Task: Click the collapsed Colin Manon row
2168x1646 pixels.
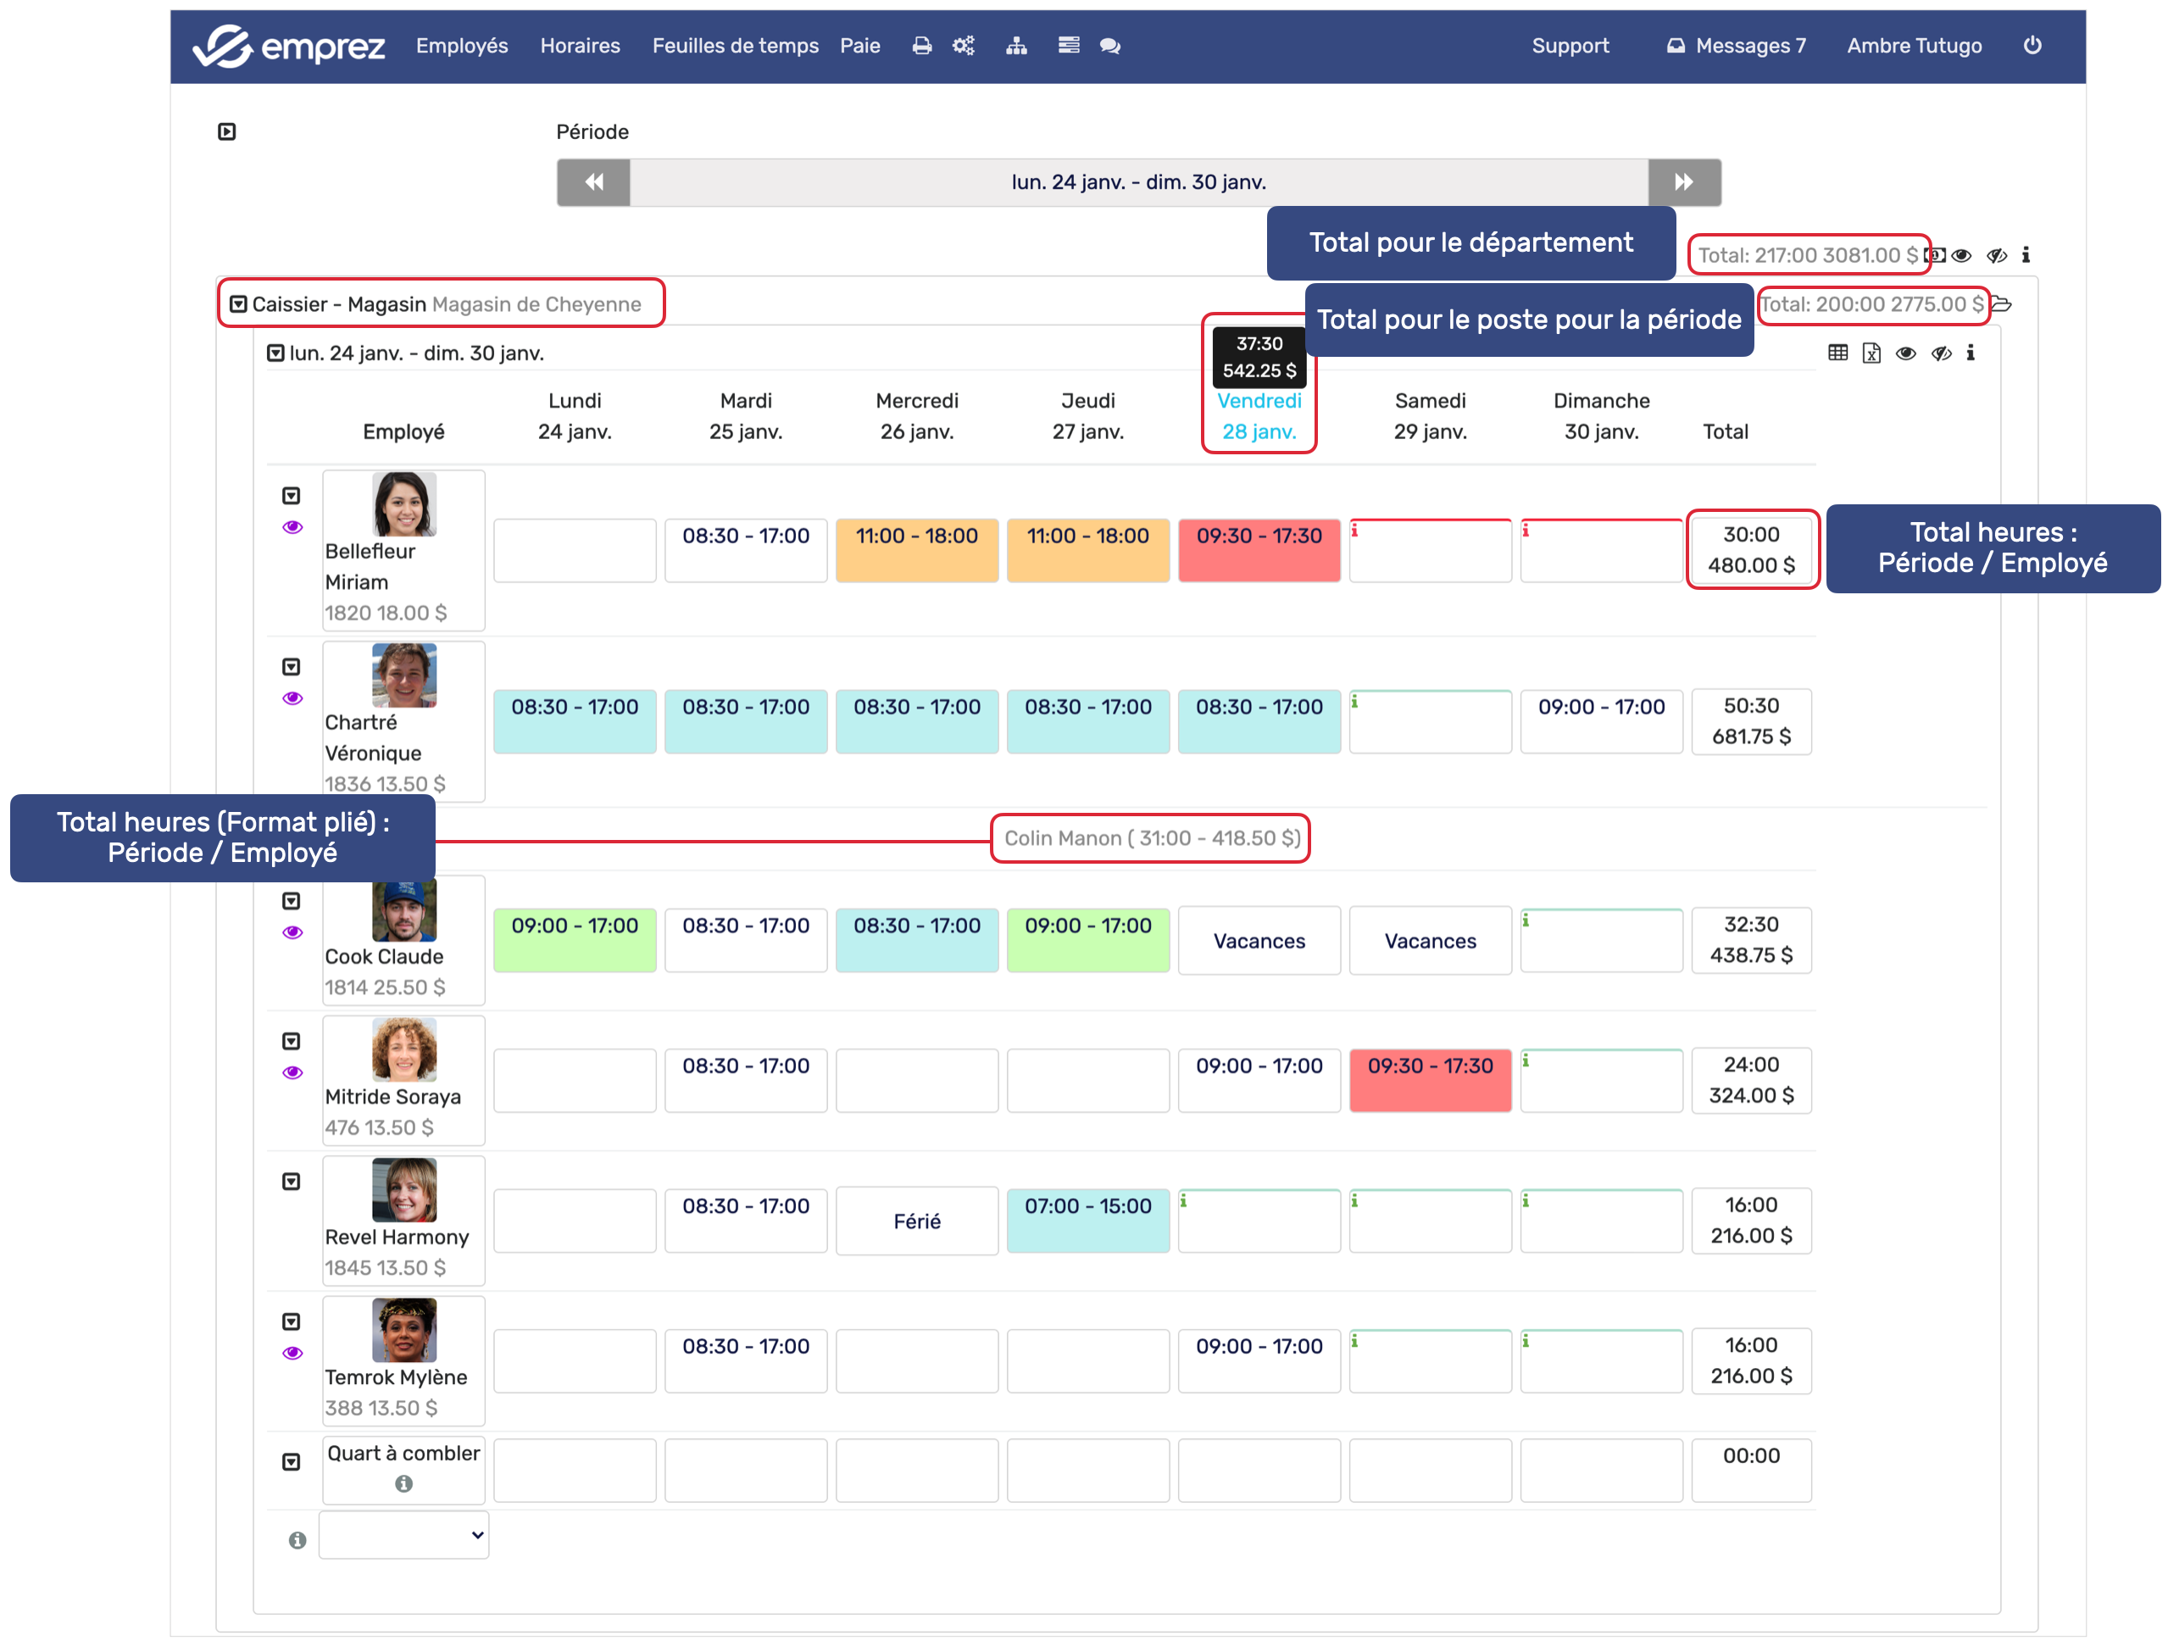Action: (x=1151, y=838)
